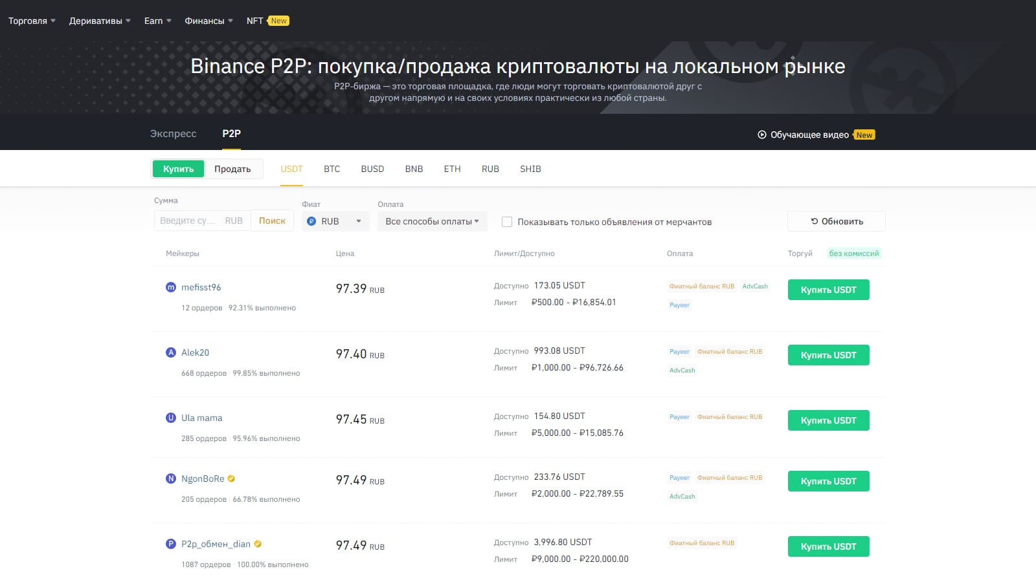Expand the Финансы menu
The image size is (1036, 582).
point(208,21)
